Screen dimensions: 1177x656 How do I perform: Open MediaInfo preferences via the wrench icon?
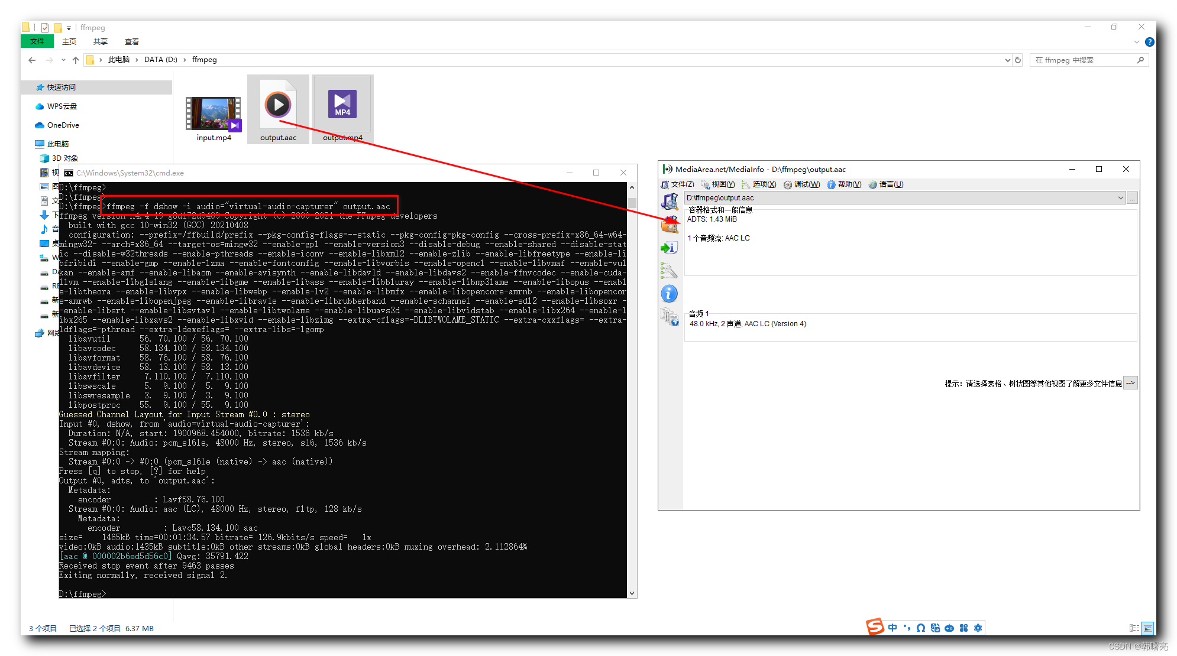coord(669,271)
